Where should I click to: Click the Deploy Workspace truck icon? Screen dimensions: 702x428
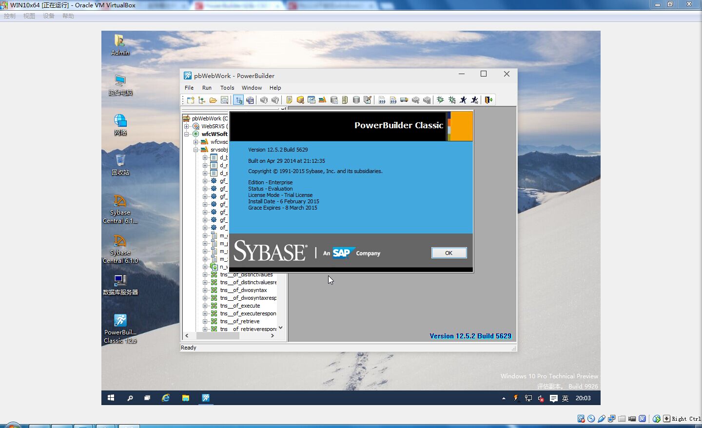[x=404, y=100]
